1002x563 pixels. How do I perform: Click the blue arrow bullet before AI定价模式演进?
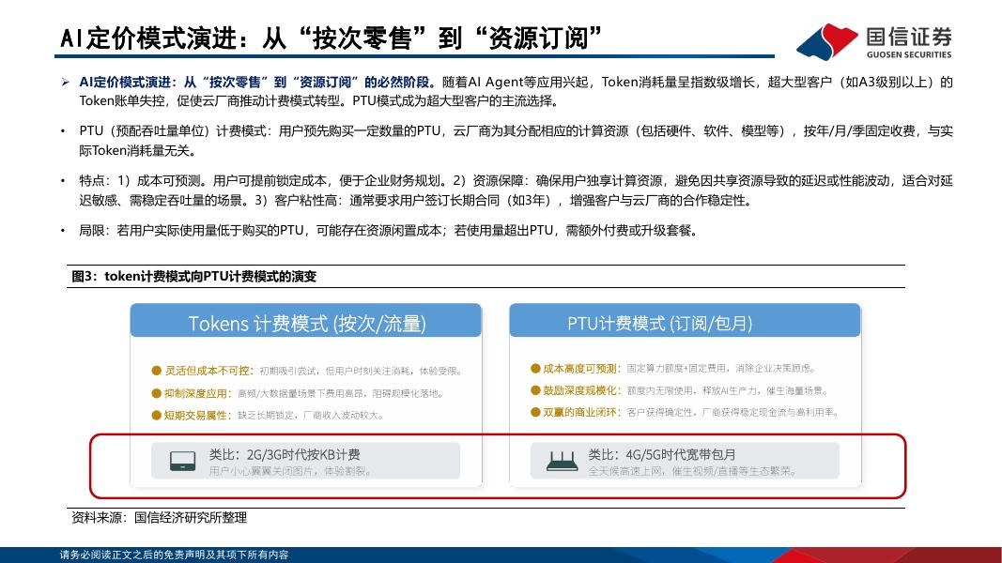tap(65, 82)
